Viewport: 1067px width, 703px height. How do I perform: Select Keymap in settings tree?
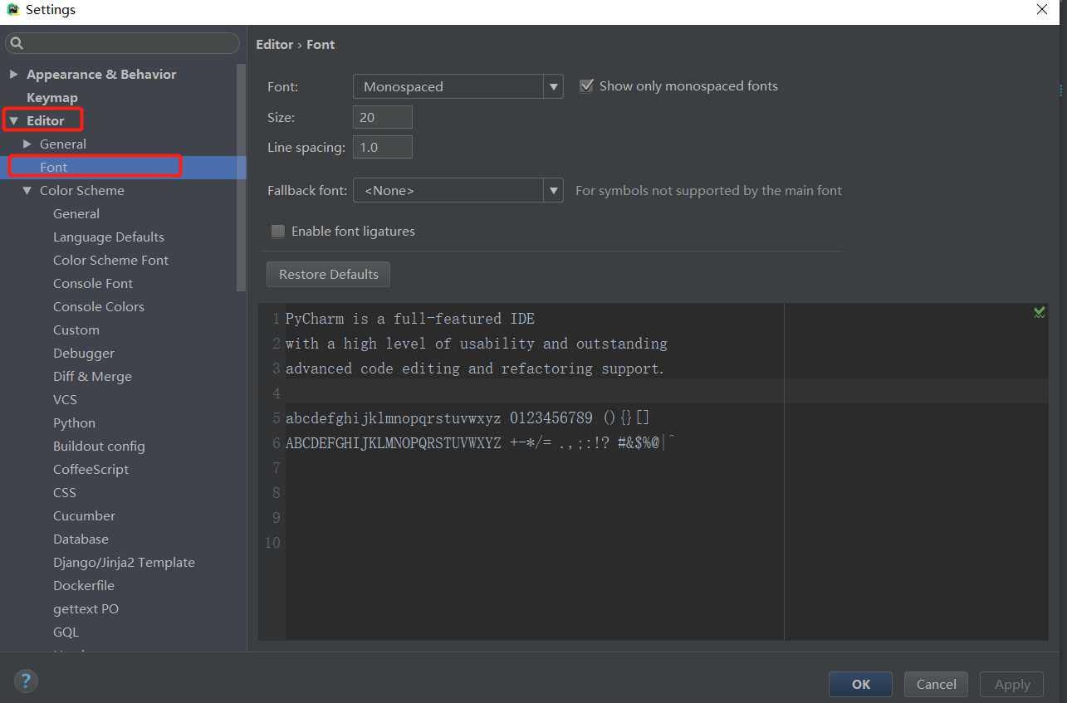click(51, 97)
